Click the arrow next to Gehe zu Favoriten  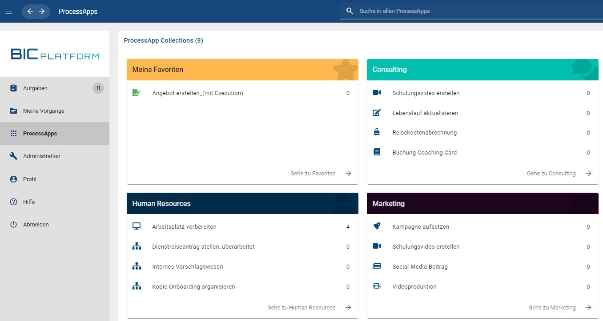click(348, 174)
